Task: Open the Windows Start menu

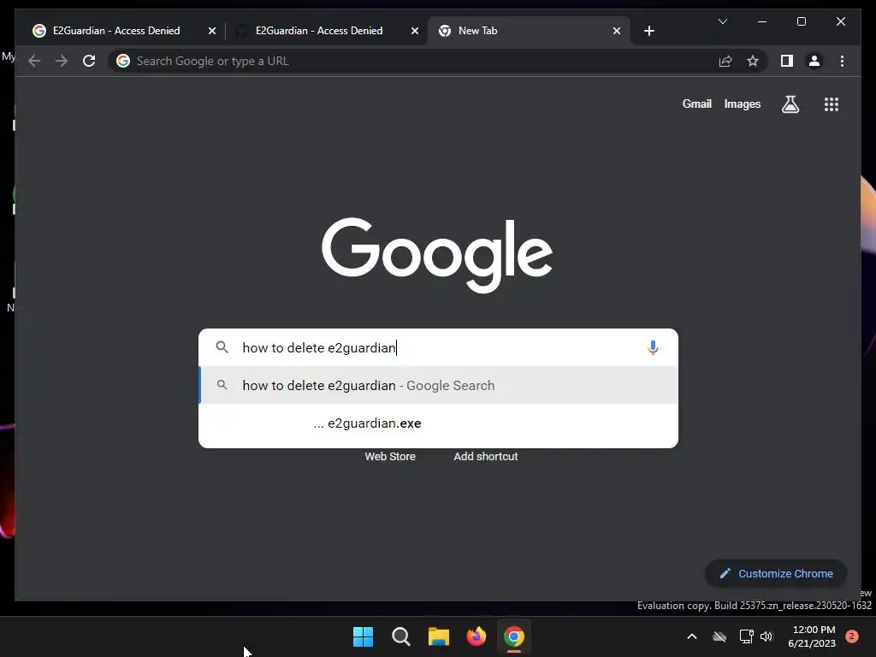Action: [x=363, y=636]
